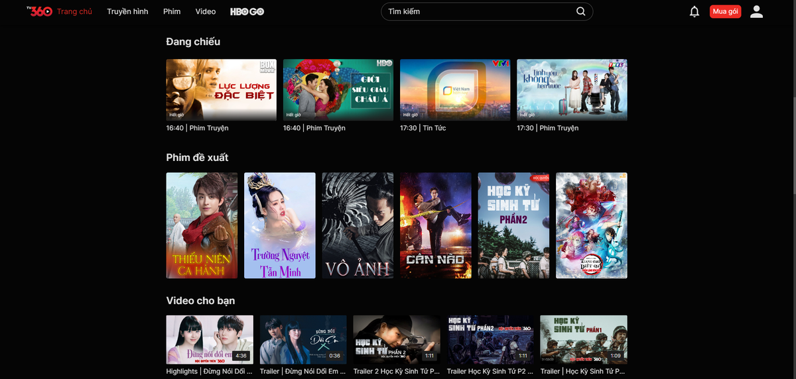Go to Trang chủ tab
The height and width of the screenshot is (379, 796).
coord(74,11)
